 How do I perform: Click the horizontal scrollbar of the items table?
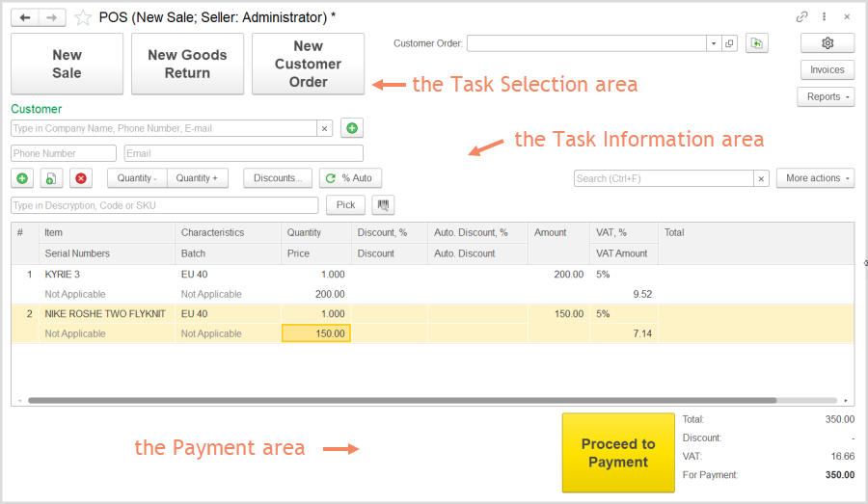coord(402,400)
